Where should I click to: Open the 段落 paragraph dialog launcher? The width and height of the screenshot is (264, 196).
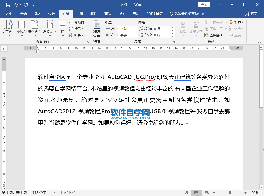click(x=174, y=42)
